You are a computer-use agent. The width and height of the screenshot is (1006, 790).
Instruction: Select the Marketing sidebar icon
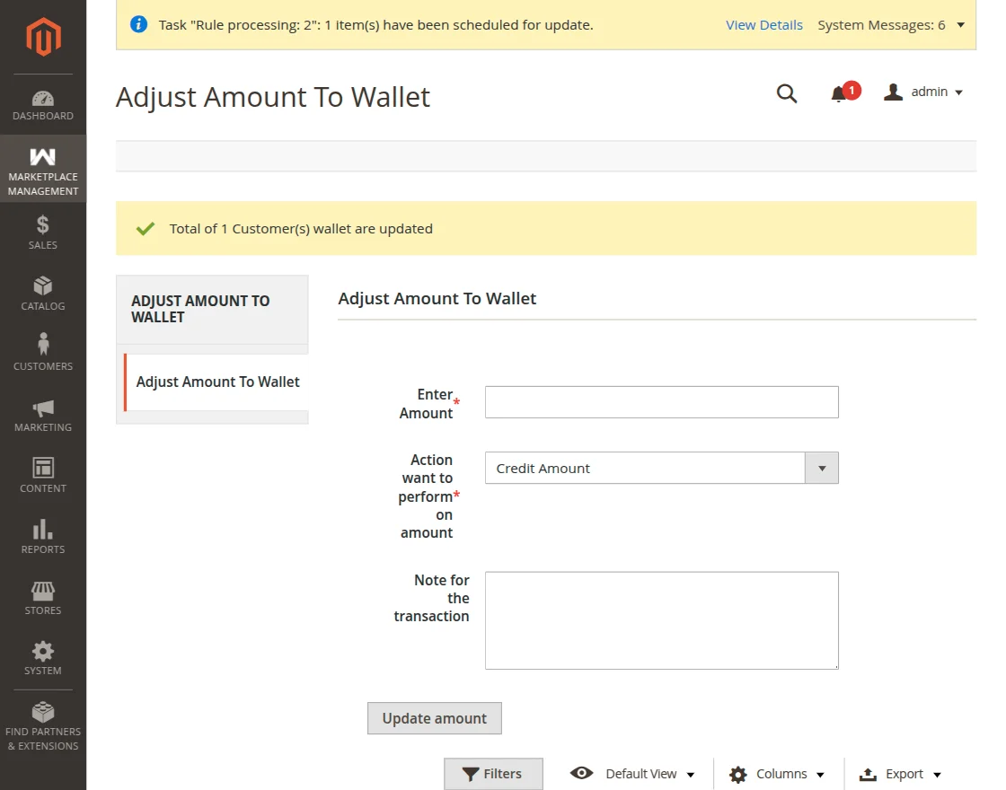pyautogui.click(x=42, y=414)
